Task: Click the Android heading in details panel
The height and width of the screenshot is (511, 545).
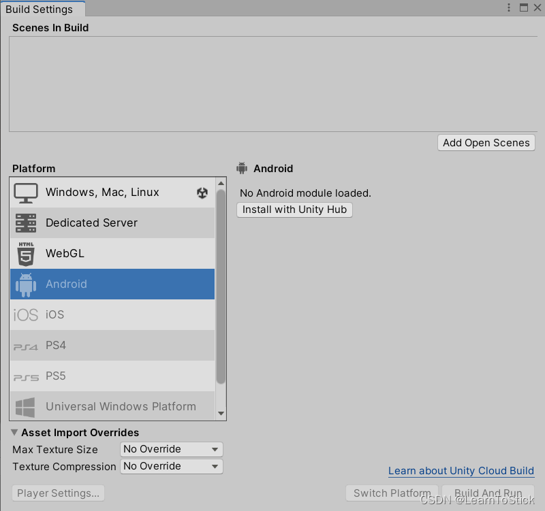Action: pyautogui.click(x=273, y=168)
